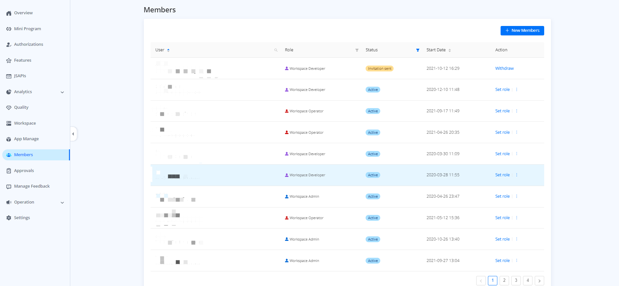Open the Status column filter icon
The height and width of the screenshot is (286, 619).
click(x=418, y=50)
